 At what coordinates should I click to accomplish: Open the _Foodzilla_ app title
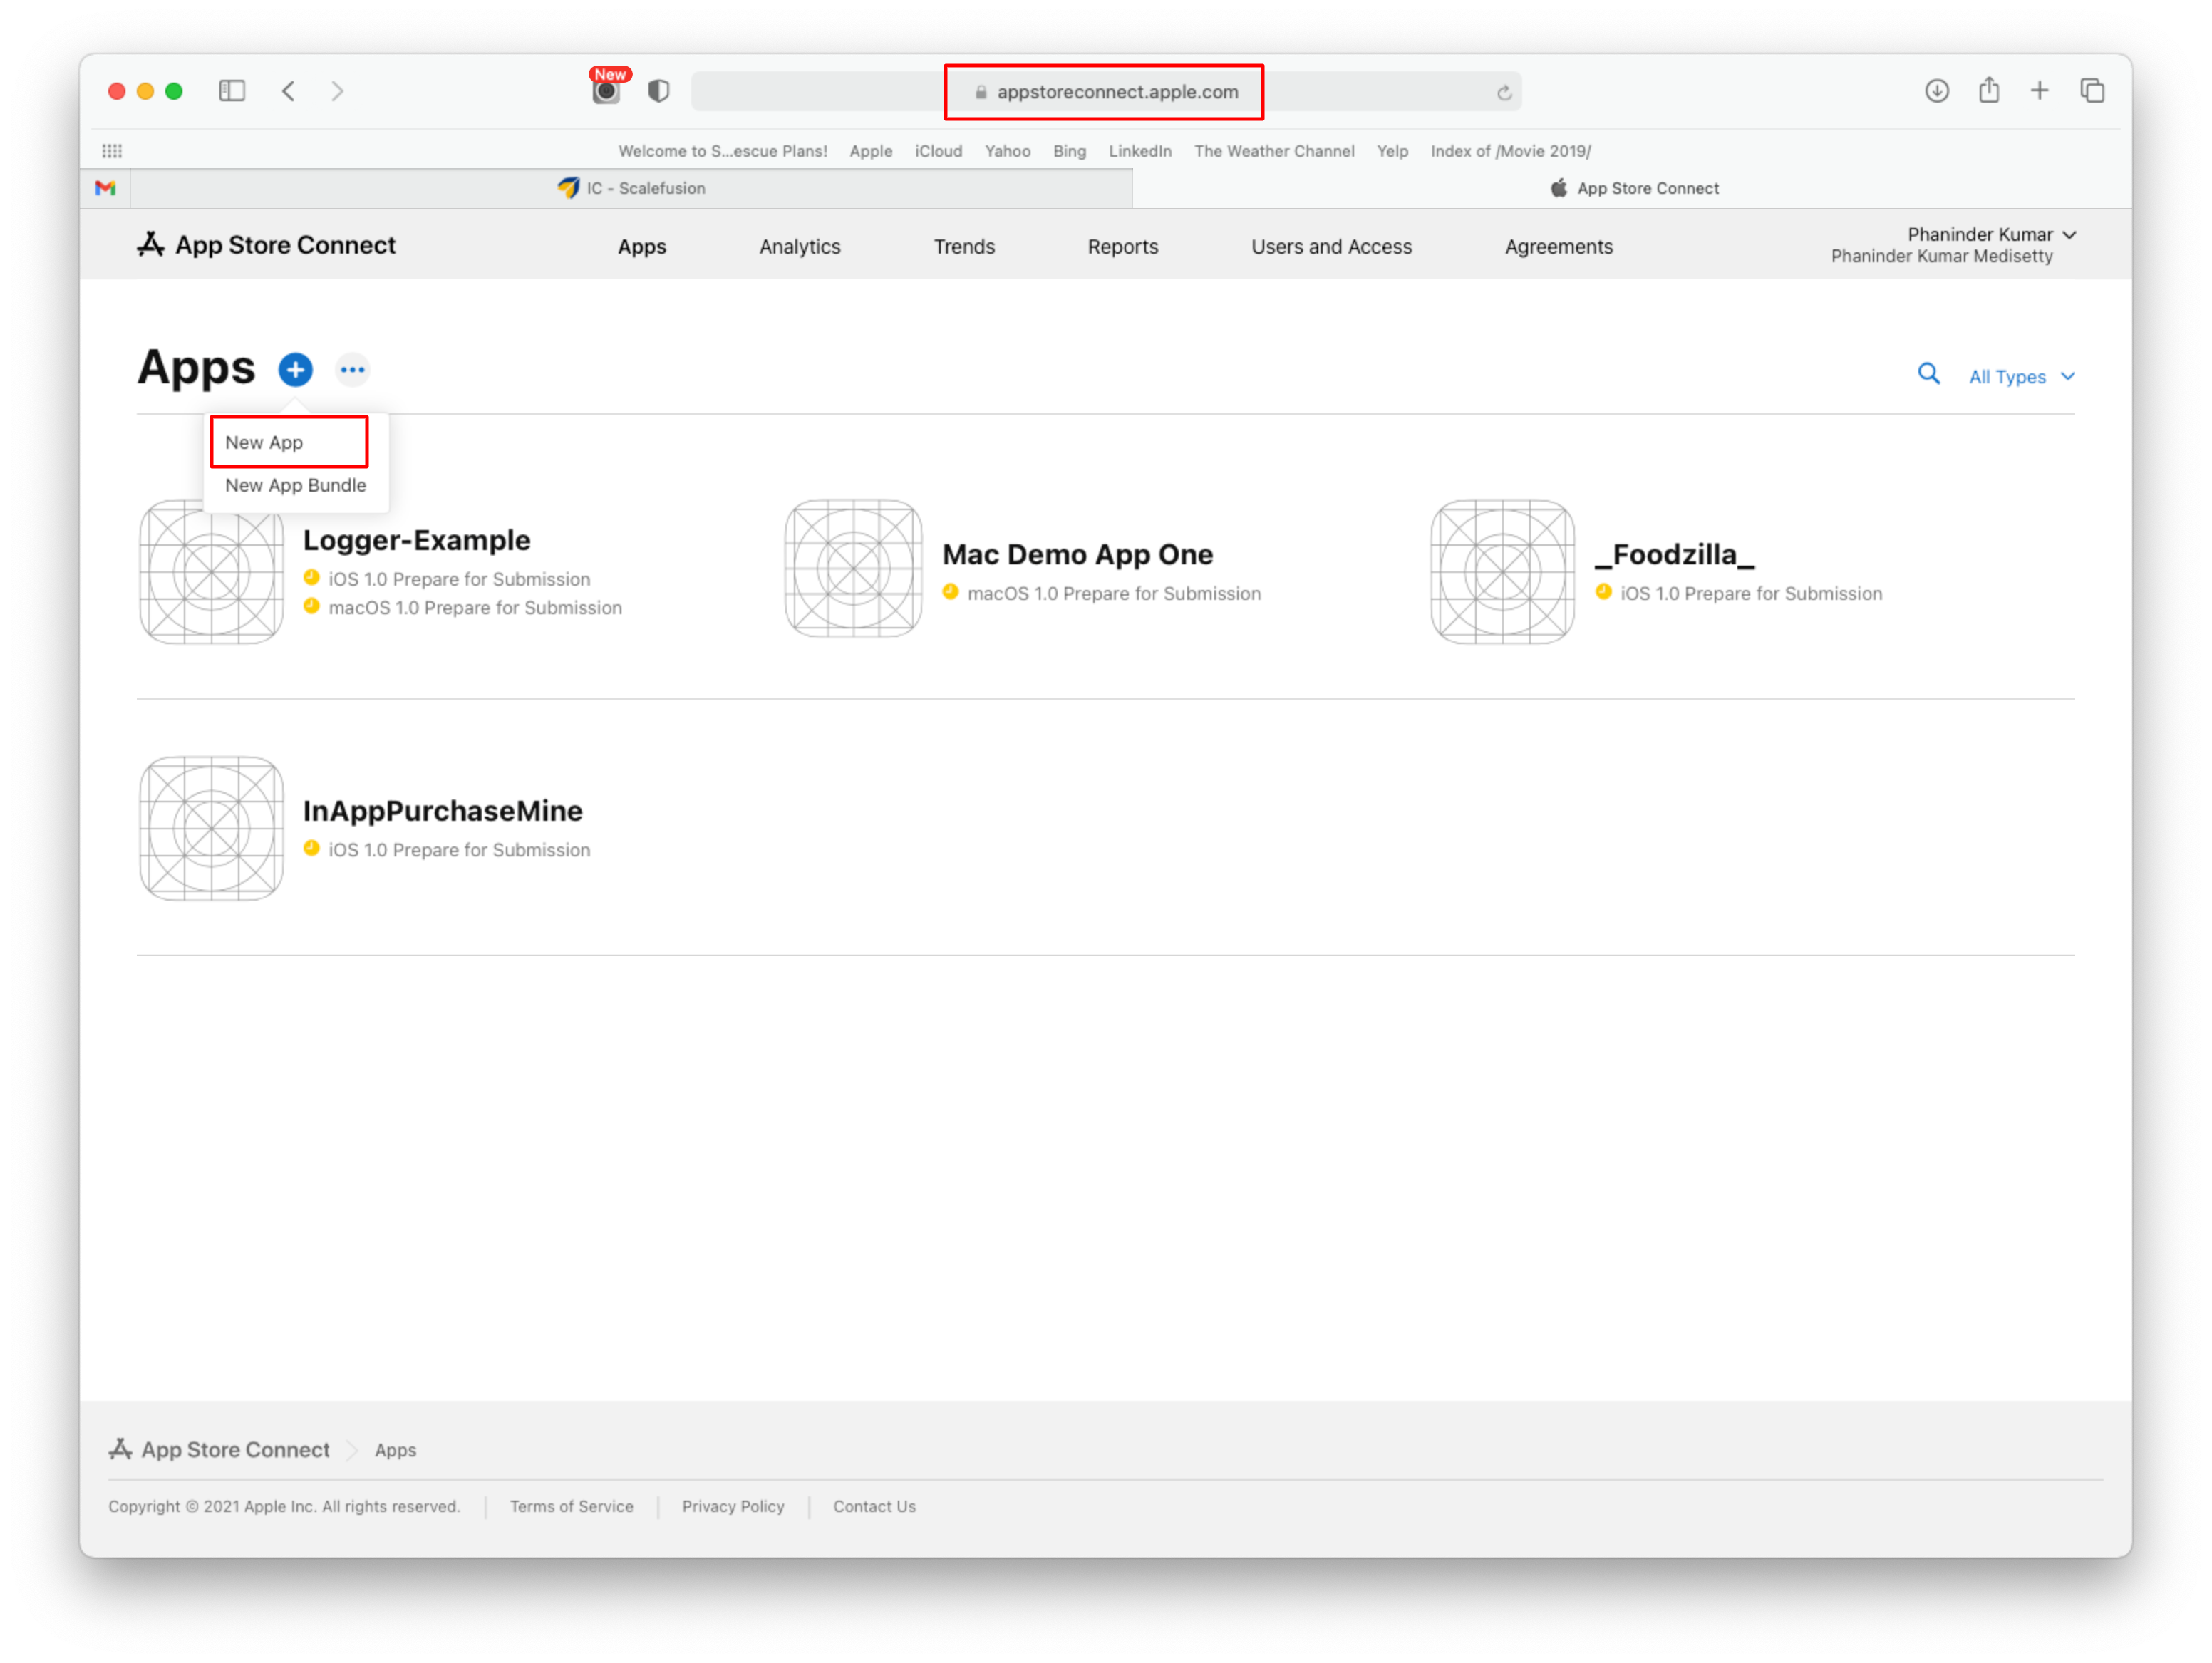[x=1674, y=554]
